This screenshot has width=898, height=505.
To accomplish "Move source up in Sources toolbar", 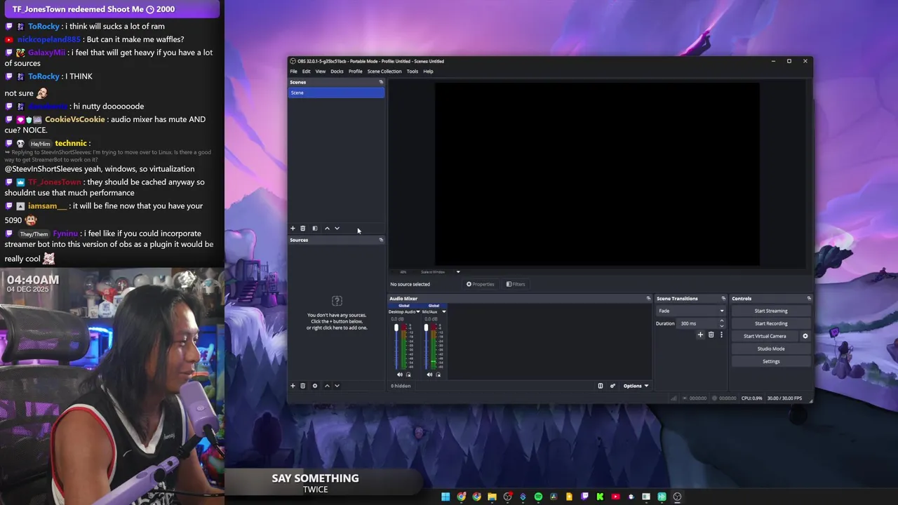I will click(327, 386).
